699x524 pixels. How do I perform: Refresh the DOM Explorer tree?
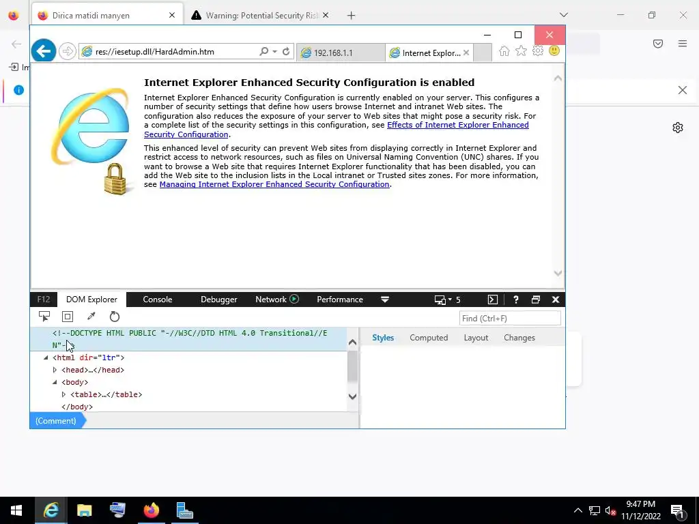[x=115, y=317]
